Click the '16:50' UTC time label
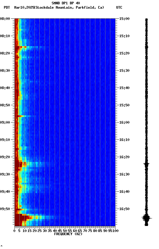The width and height of the screenshot is (159, 249). [x=124, y=209]
